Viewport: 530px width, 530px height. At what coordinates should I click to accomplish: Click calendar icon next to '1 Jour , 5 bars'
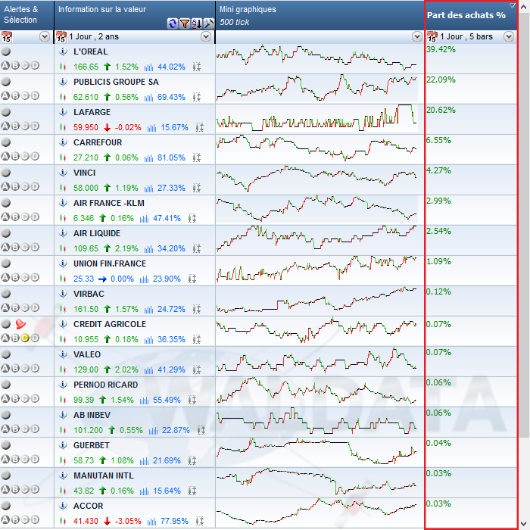point(432,36)
